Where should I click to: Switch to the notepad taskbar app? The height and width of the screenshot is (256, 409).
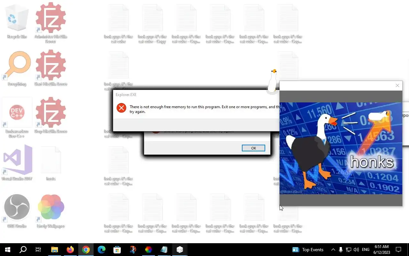click(x=164, y=250)
